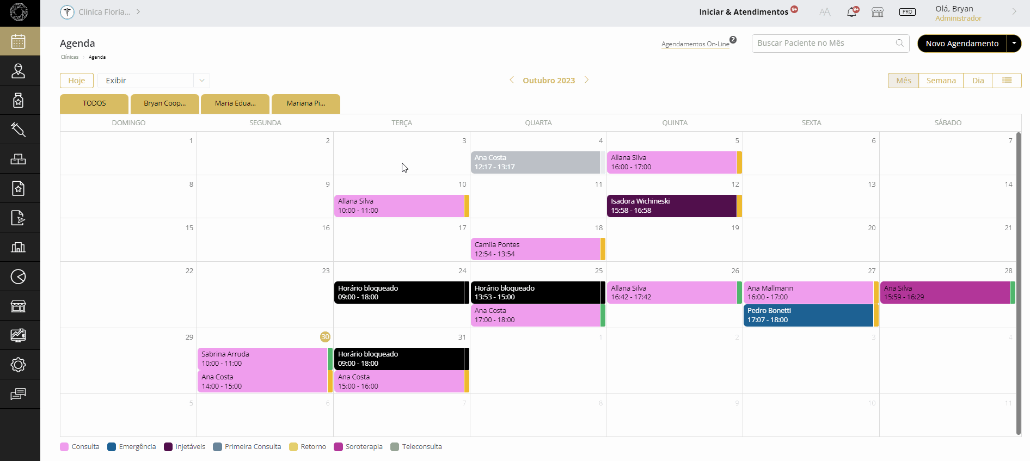Click the Soroterapia legend color swatch
This screenshot has width=1030, height=461.
point(338,447)
